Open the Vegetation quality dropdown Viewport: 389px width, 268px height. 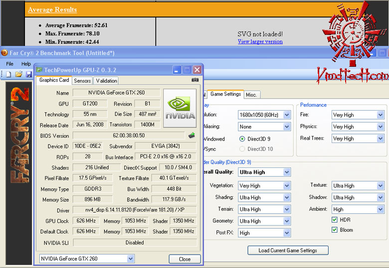264,186
